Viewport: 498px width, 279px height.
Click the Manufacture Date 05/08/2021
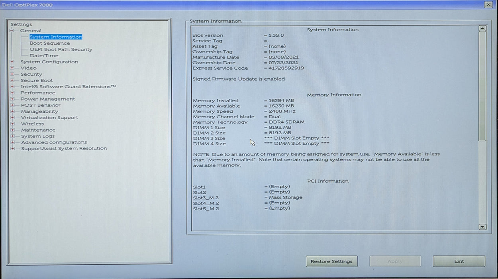coord(283,57)
